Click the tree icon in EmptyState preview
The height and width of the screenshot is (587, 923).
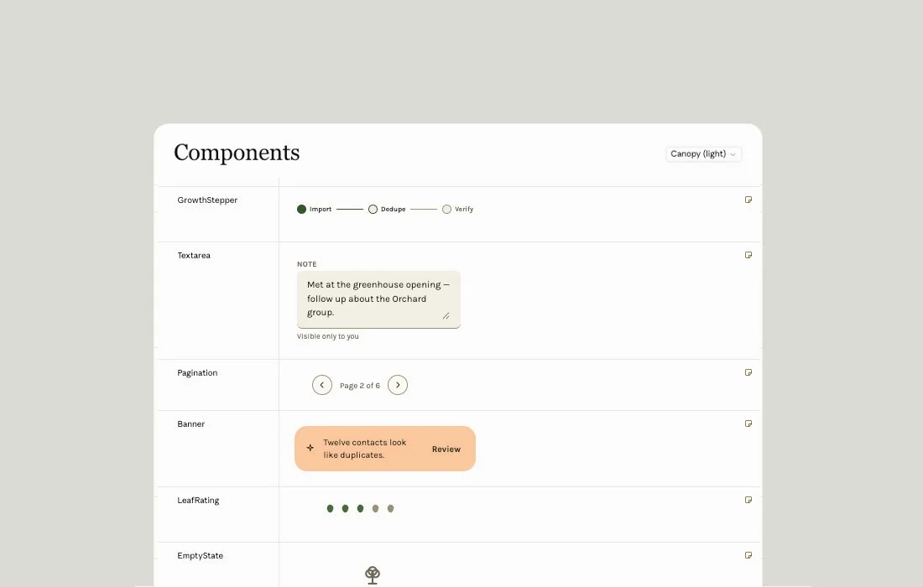[x=372, y=574]
